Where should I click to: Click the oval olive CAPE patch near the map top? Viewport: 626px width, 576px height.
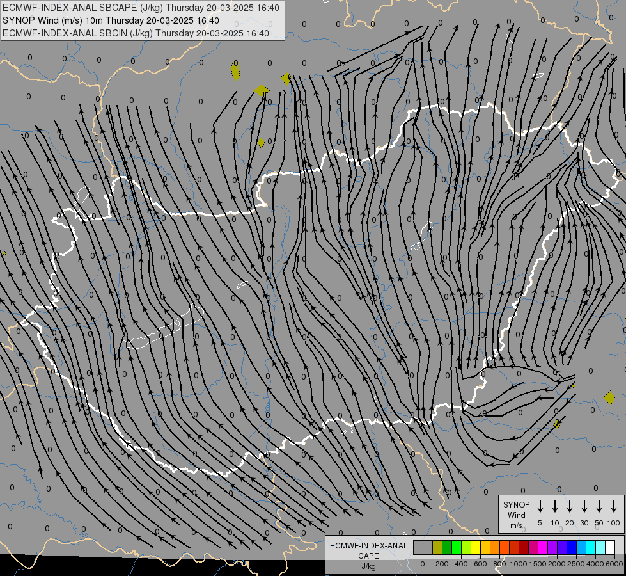tap(235, 71)
